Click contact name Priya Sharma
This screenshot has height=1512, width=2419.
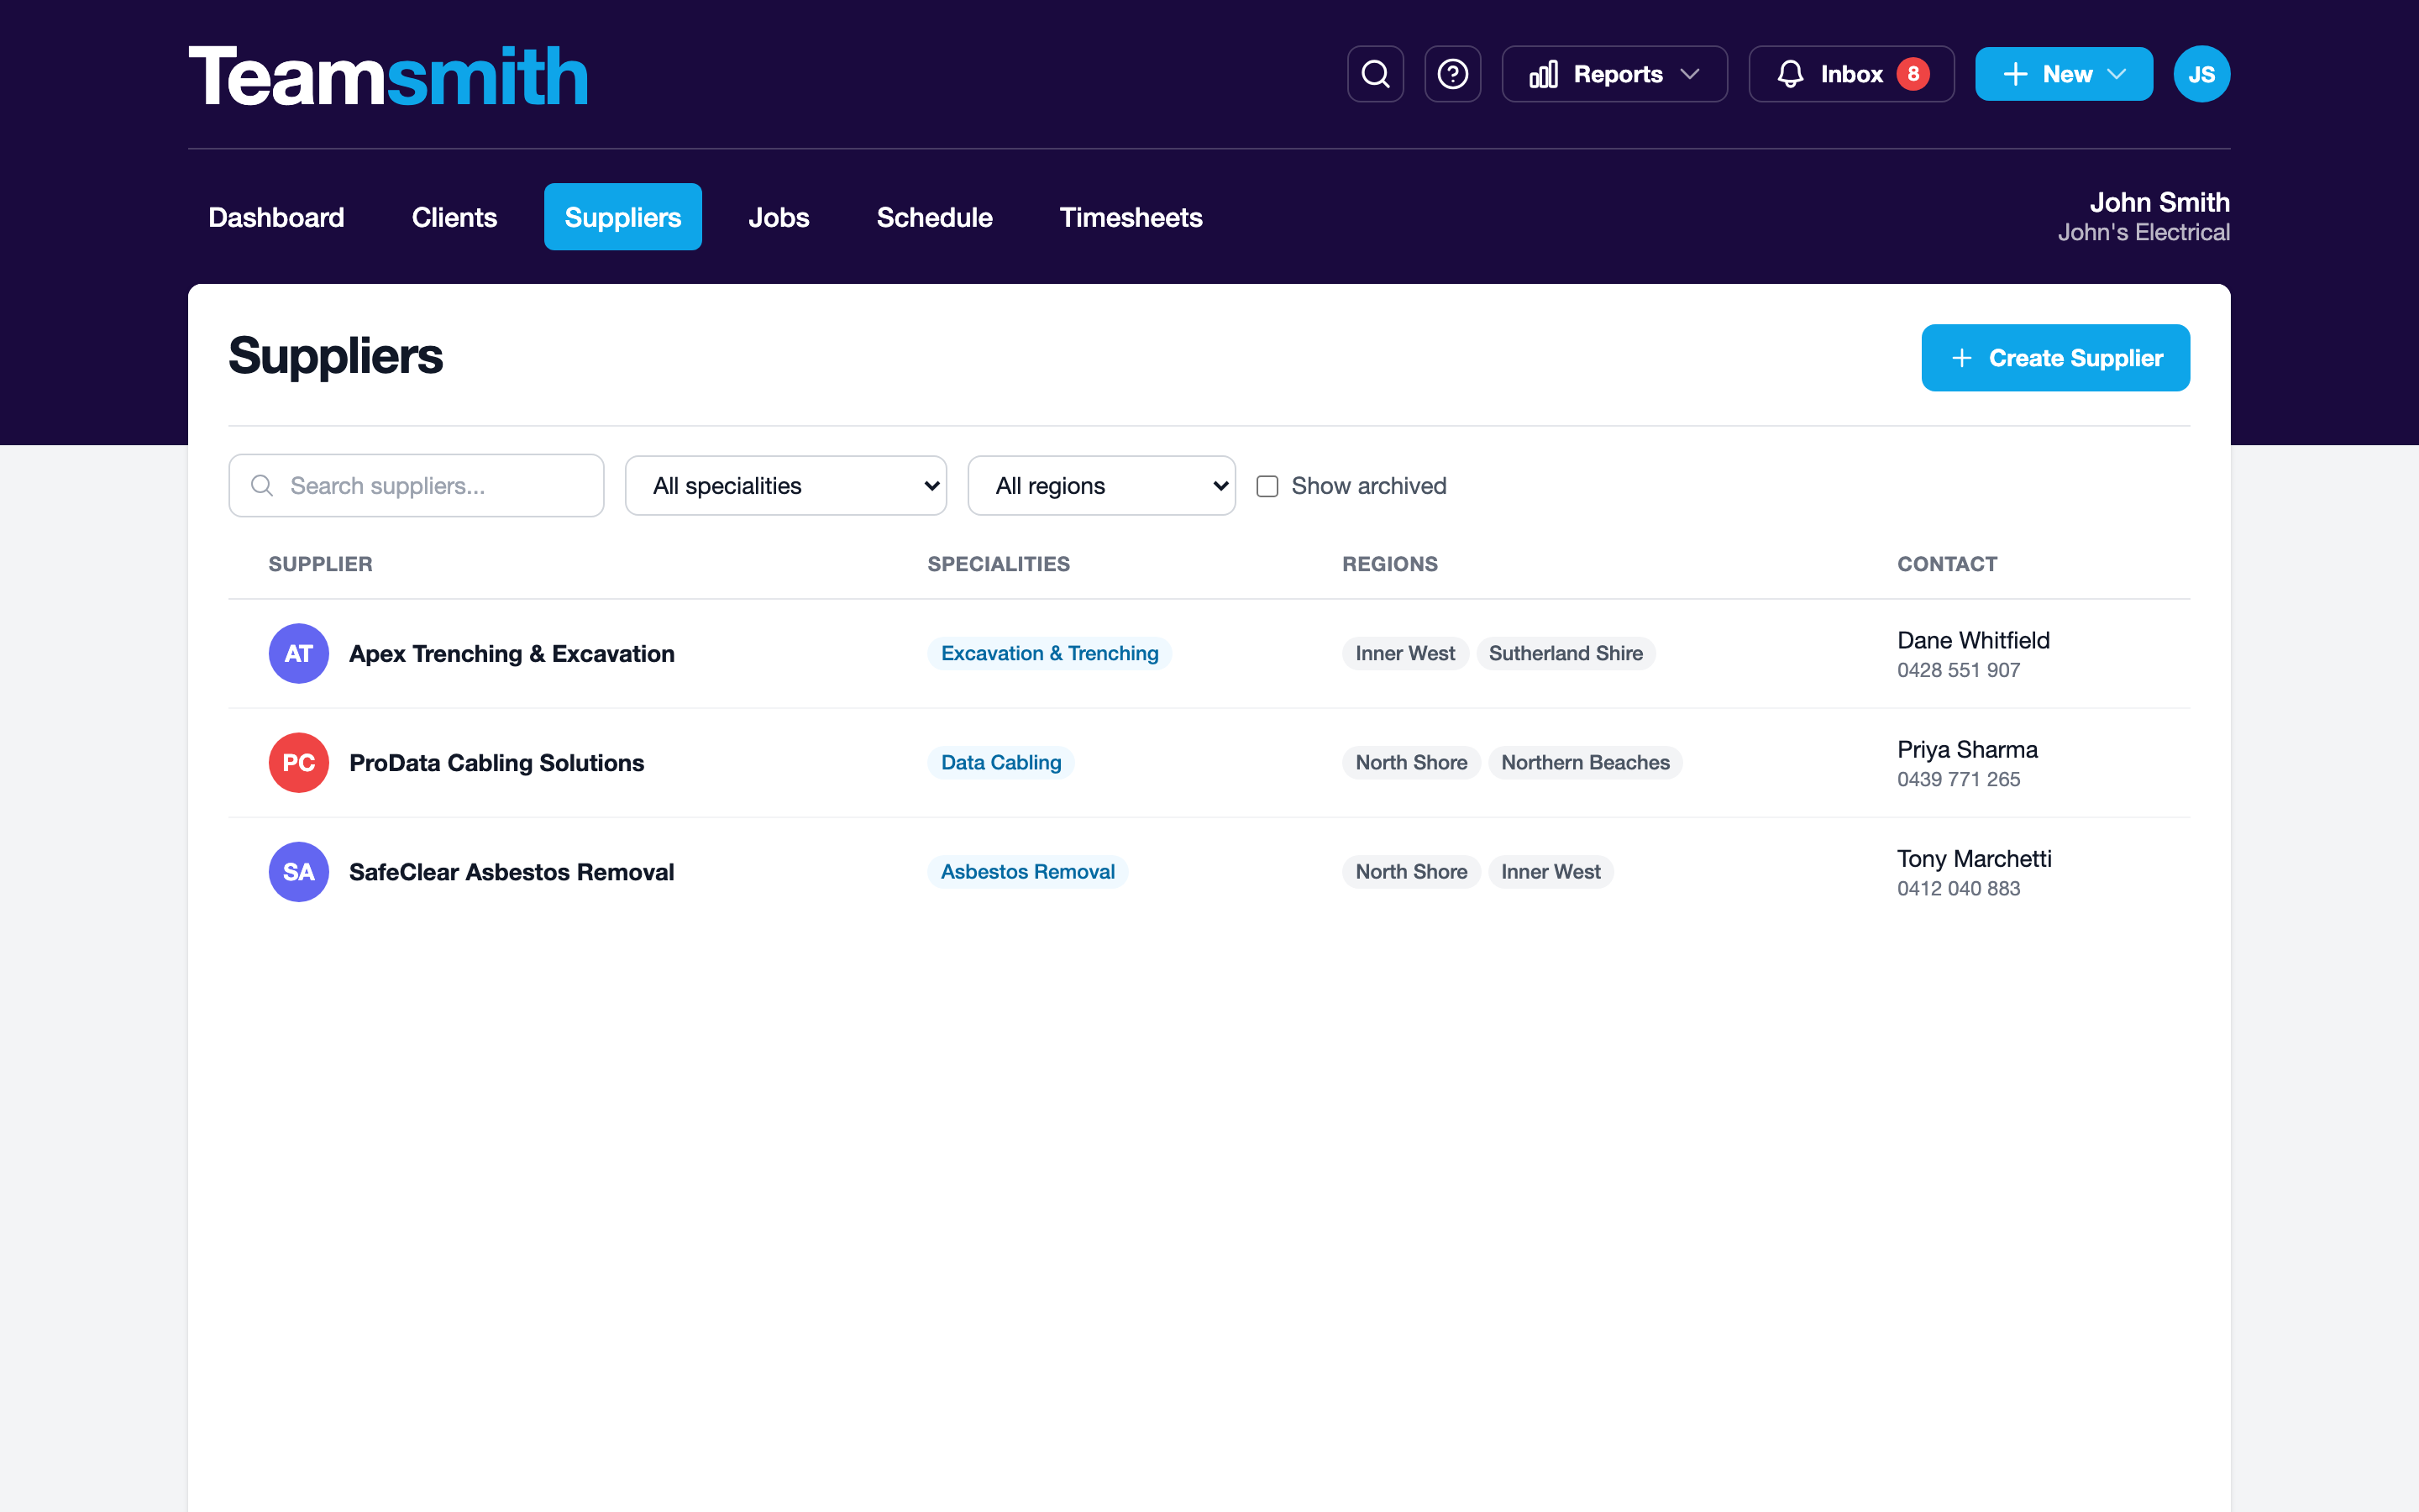(1967, 749)
